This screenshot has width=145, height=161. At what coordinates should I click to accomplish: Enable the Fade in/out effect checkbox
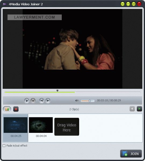pos(4,146)
